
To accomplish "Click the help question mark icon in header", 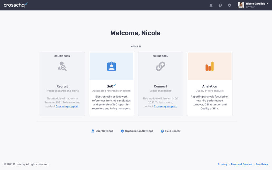I will click(x=220, y=5).
